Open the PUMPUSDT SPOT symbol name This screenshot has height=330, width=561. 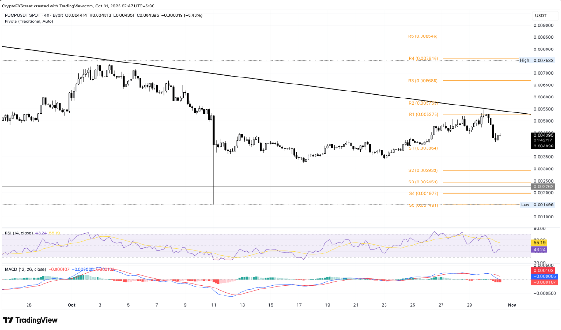click(22, 14)
